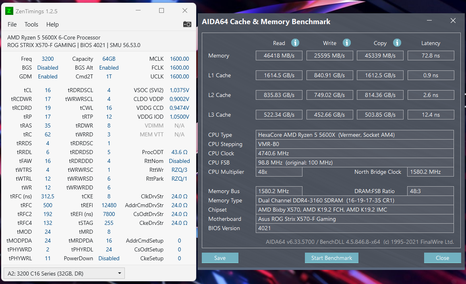Screen dimensions: 466x284
Task: Click the Save button in AIDA64
Action: pos(220,258)
